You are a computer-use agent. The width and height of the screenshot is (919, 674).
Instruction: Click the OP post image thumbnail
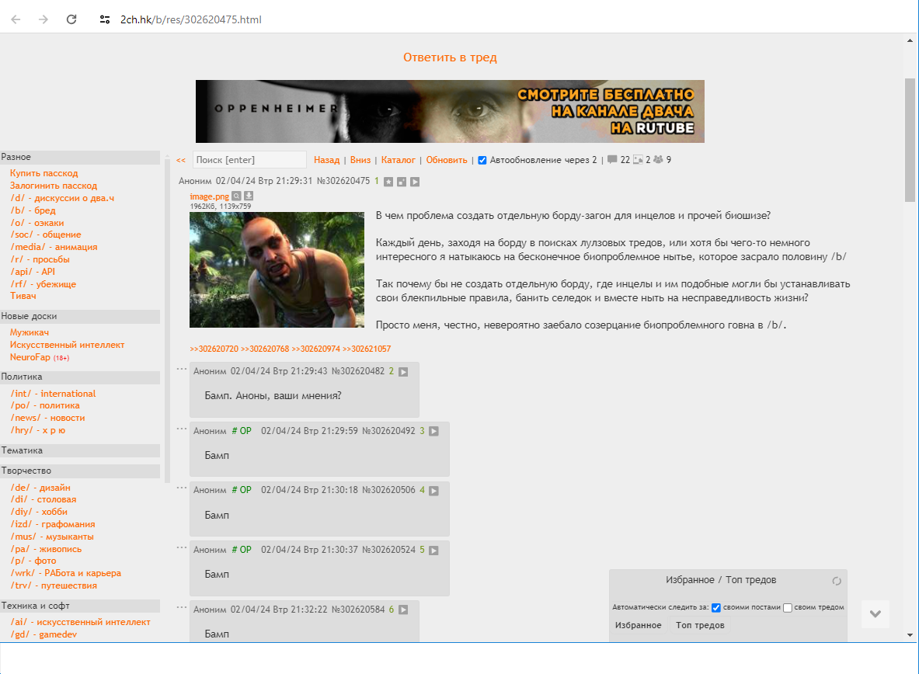coord(277,269)
